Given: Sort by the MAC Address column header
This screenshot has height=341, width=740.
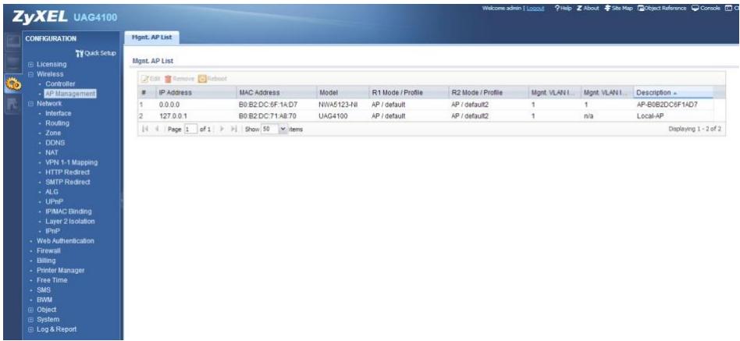Looking at the screenshot, I should coord(276,92).
